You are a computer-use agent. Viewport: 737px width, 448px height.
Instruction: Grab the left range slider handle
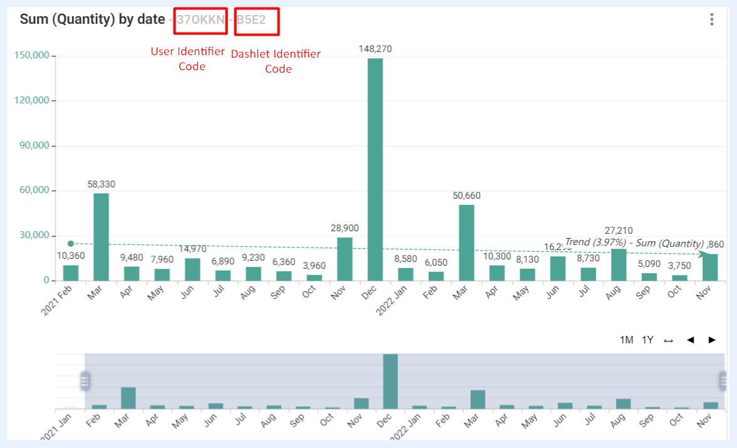click(x=85, y=381)
